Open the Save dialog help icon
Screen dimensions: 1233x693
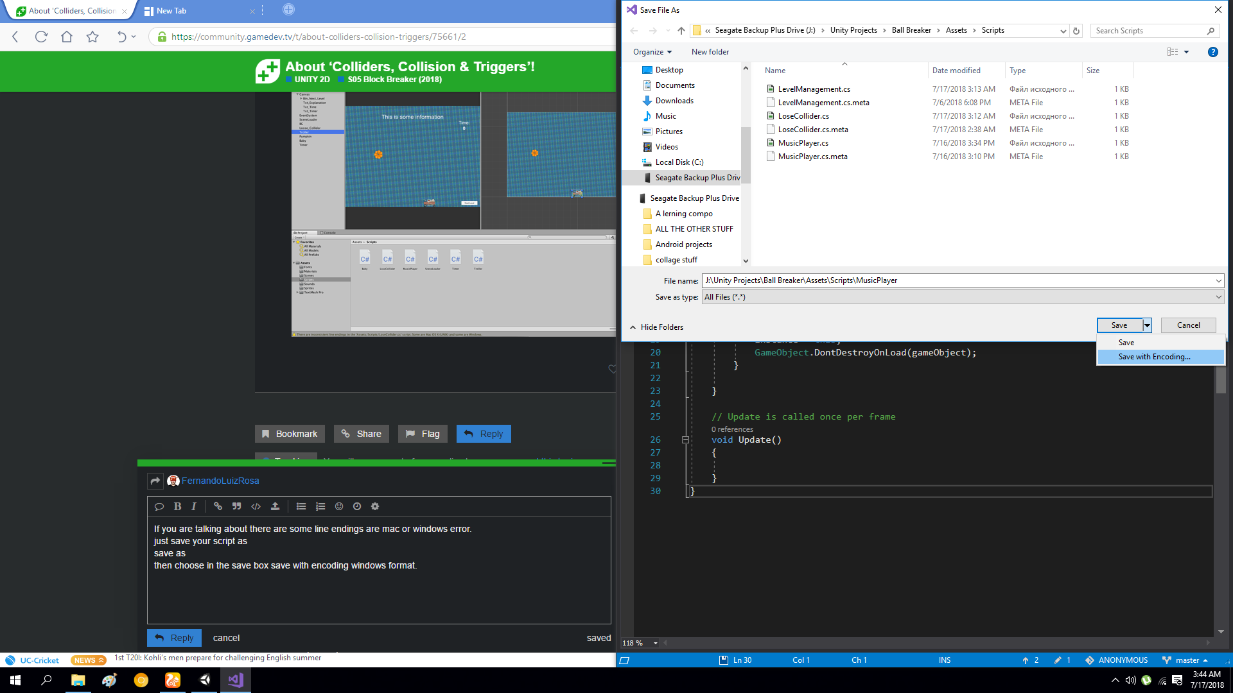[1213, 52]
